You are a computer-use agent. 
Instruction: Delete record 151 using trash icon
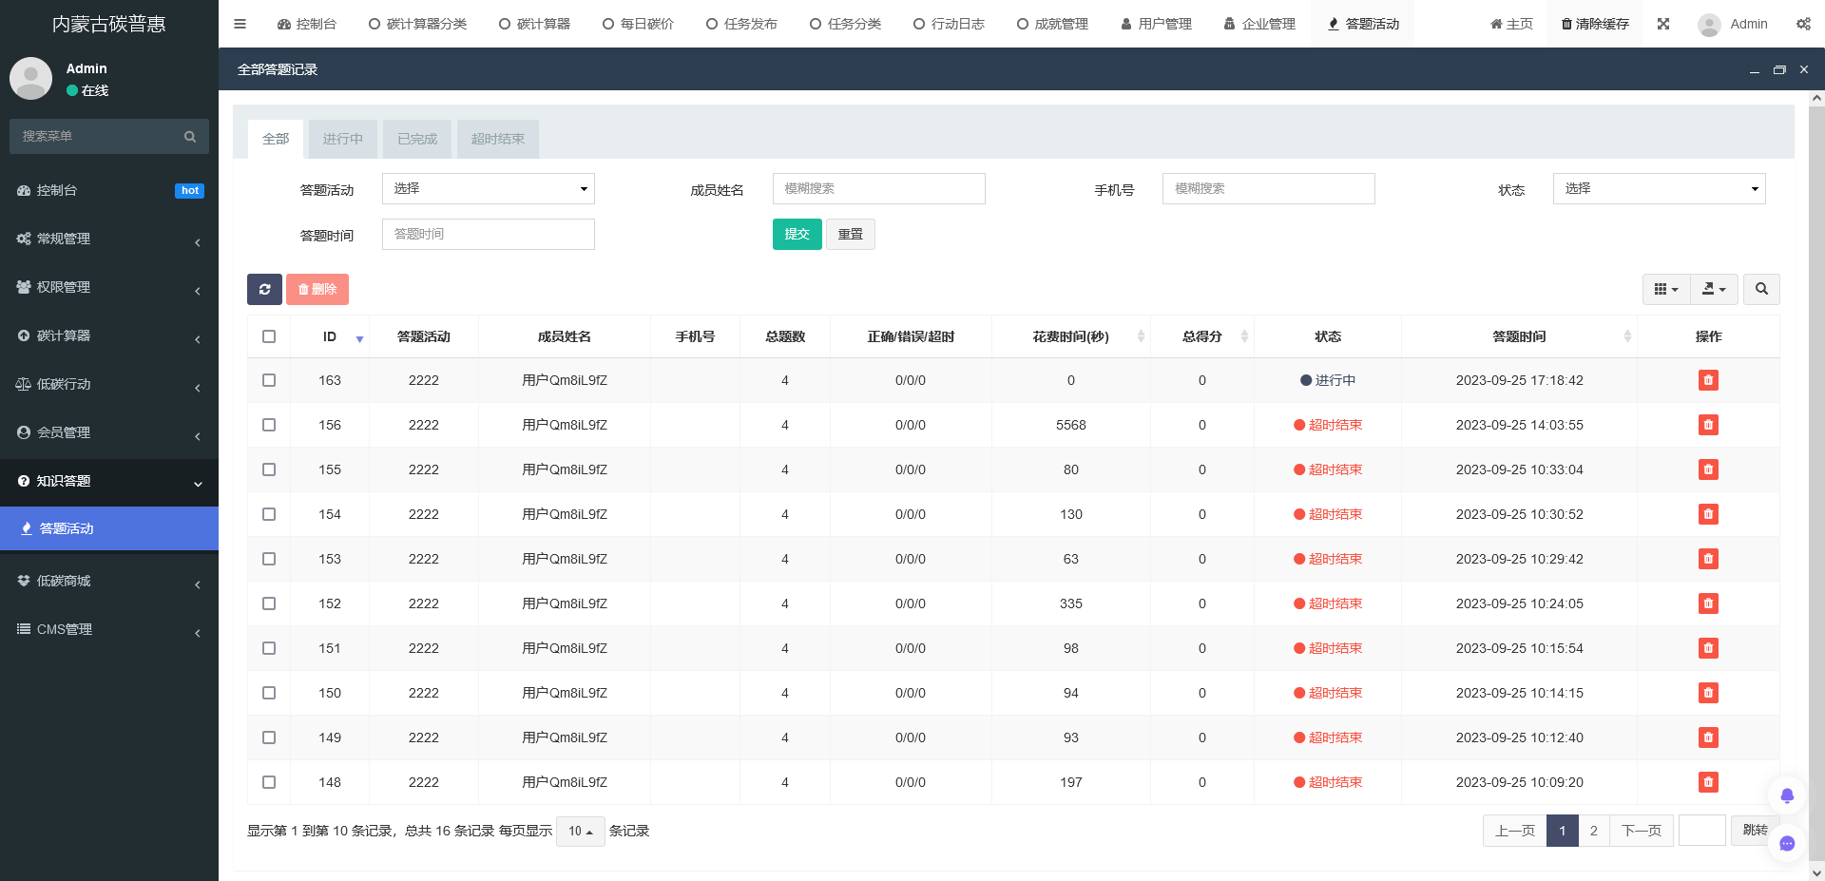pos(1708,648)
